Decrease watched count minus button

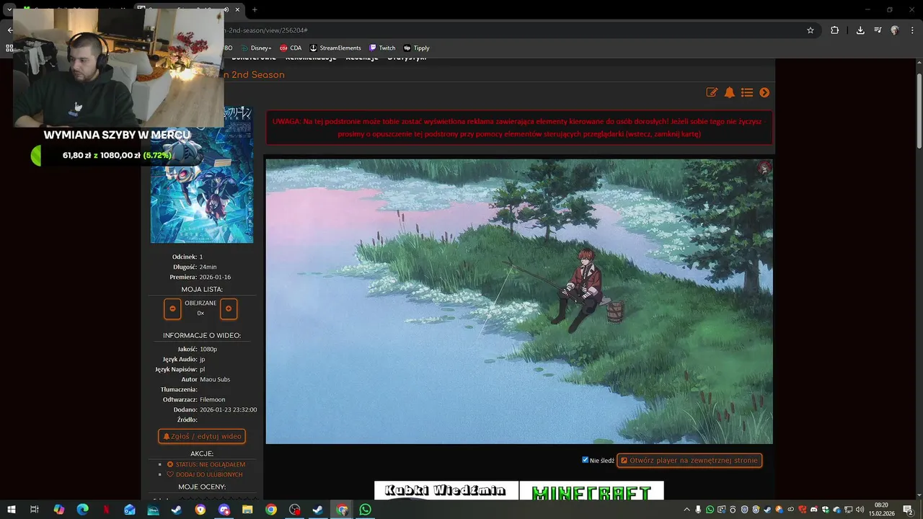(172, 309)
